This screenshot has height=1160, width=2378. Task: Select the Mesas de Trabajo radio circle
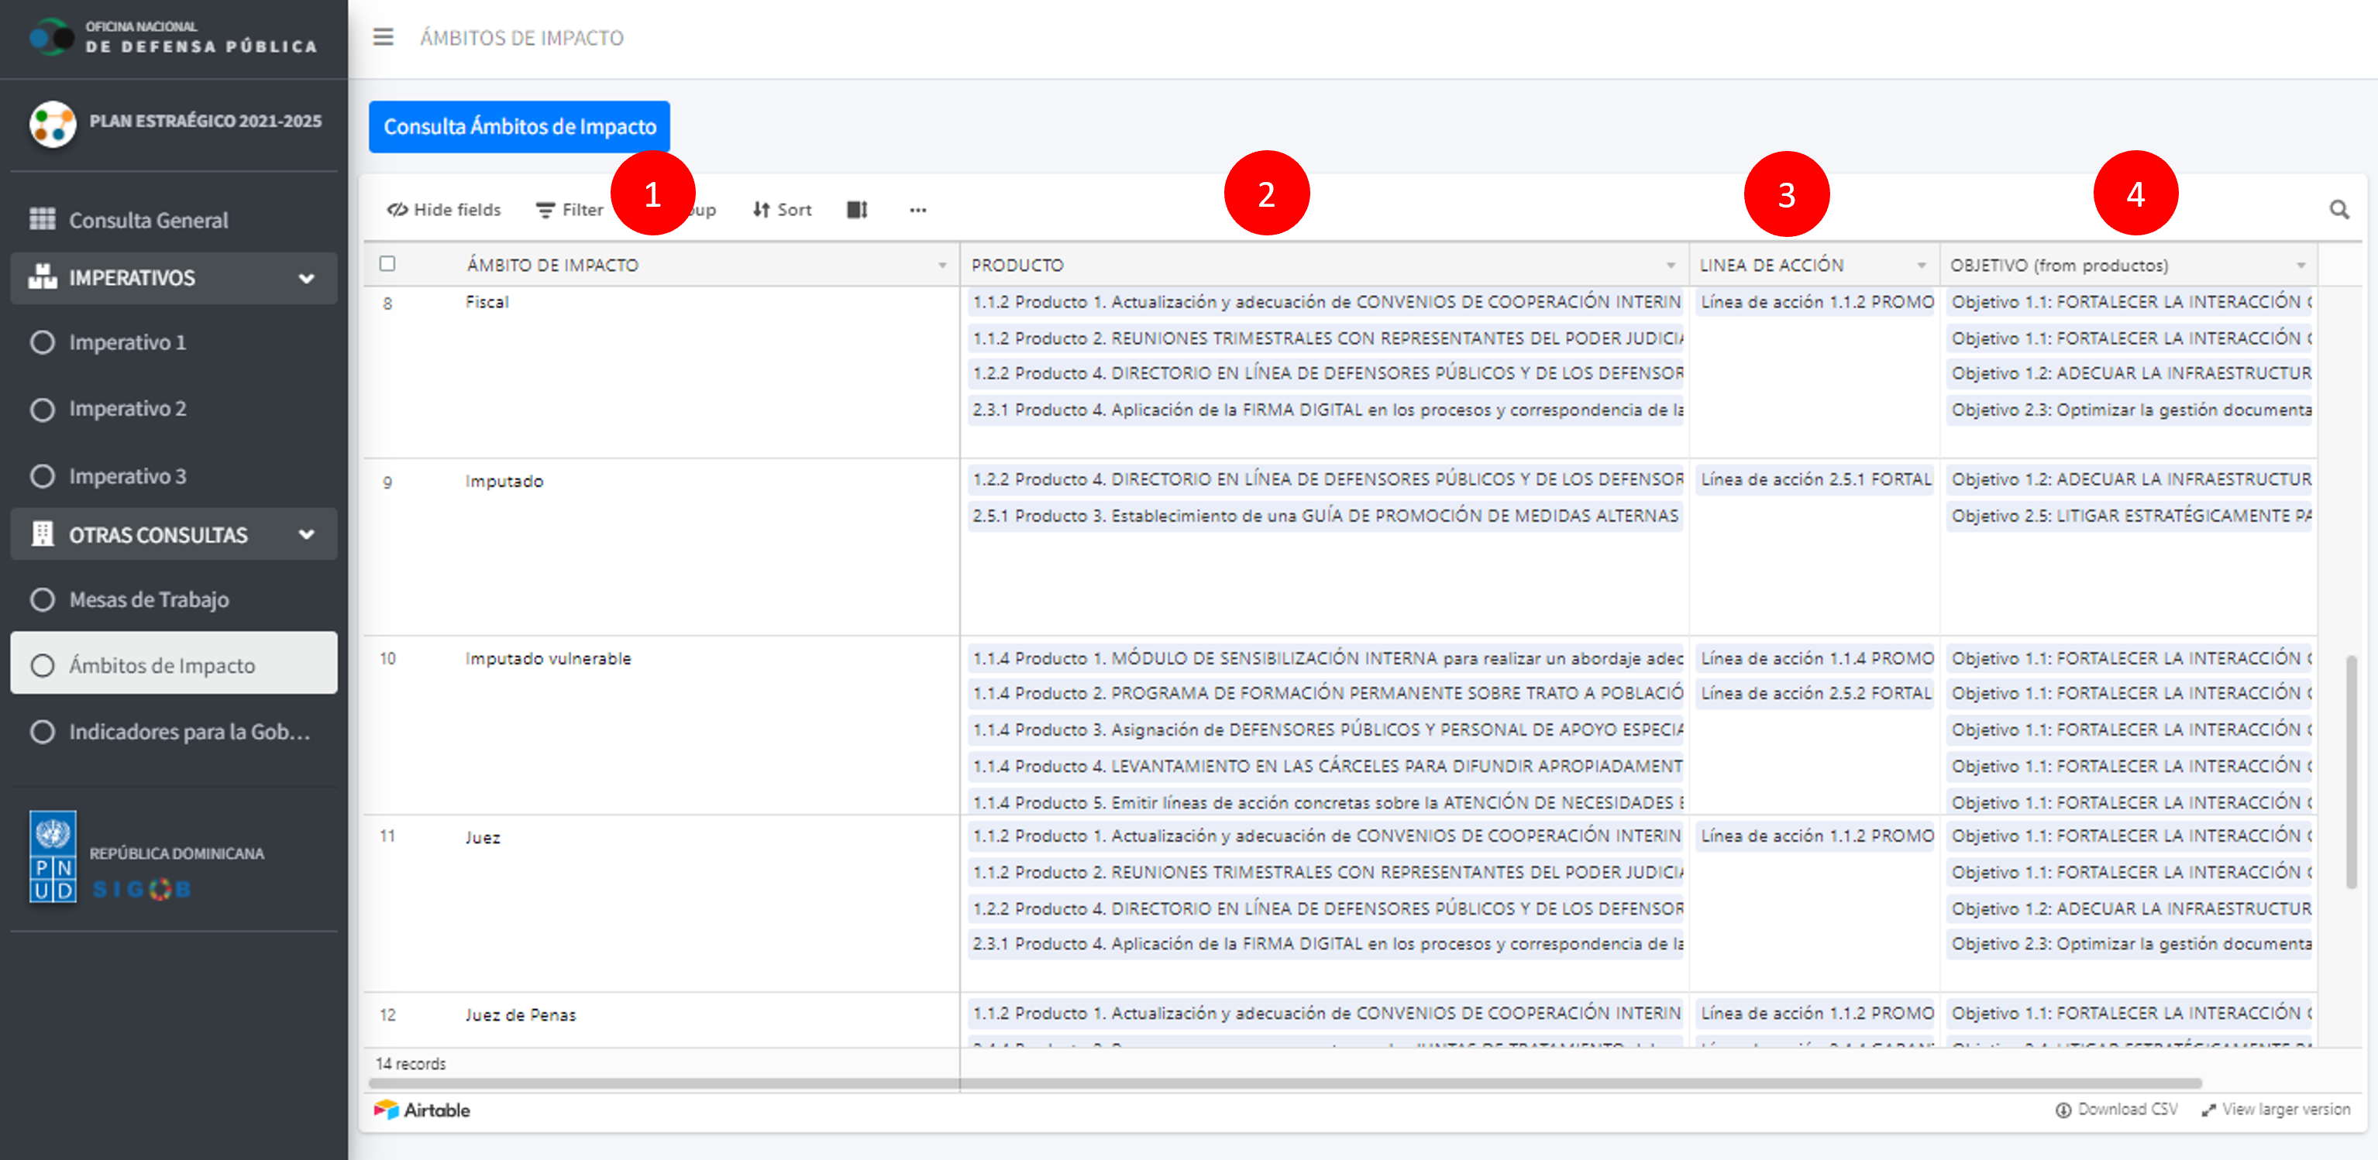pyautogui.click(x=43, y=600)
